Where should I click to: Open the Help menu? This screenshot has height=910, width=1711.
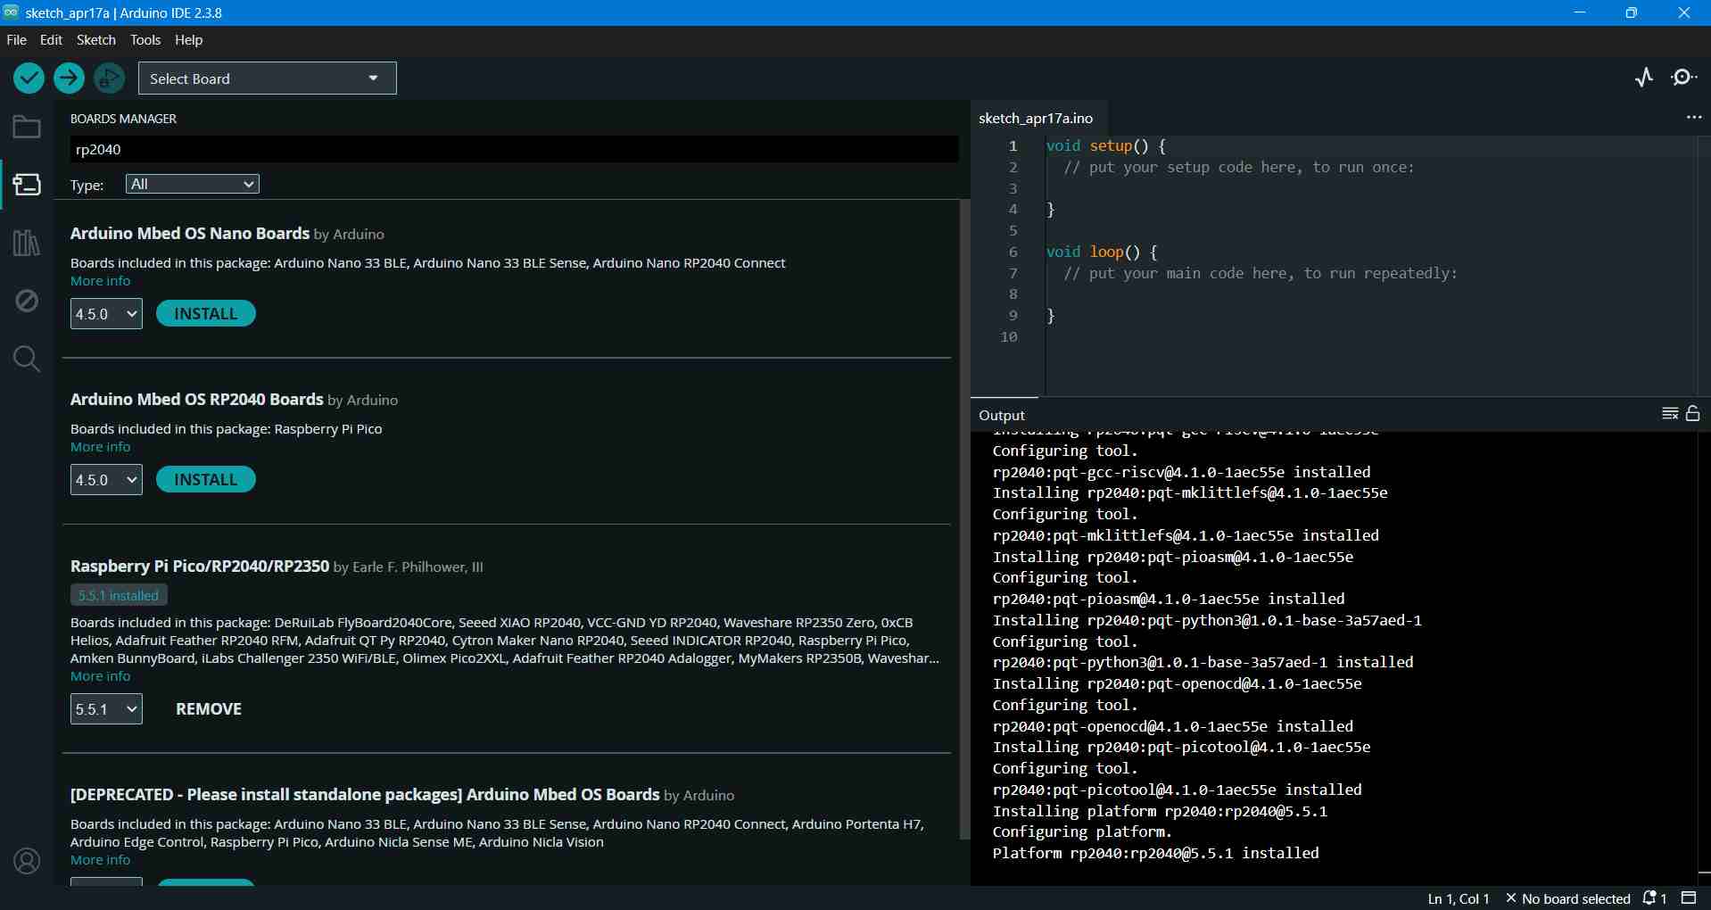click(189, 40)
